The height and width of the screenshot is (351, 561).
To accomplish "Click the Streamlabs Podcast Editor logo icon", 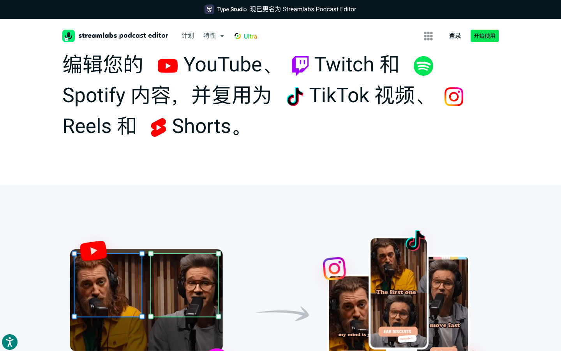I will click(x=69, y=36).
